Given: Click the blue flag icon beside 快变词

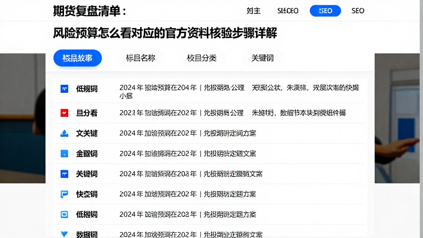Looking at the screenshot, I should [64, 194].
